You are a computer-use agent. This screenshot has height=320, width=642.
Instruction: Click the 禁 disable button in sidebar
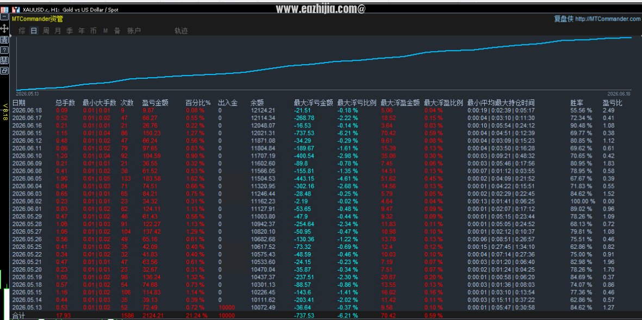pyautogui.click(x=4, y=60)
